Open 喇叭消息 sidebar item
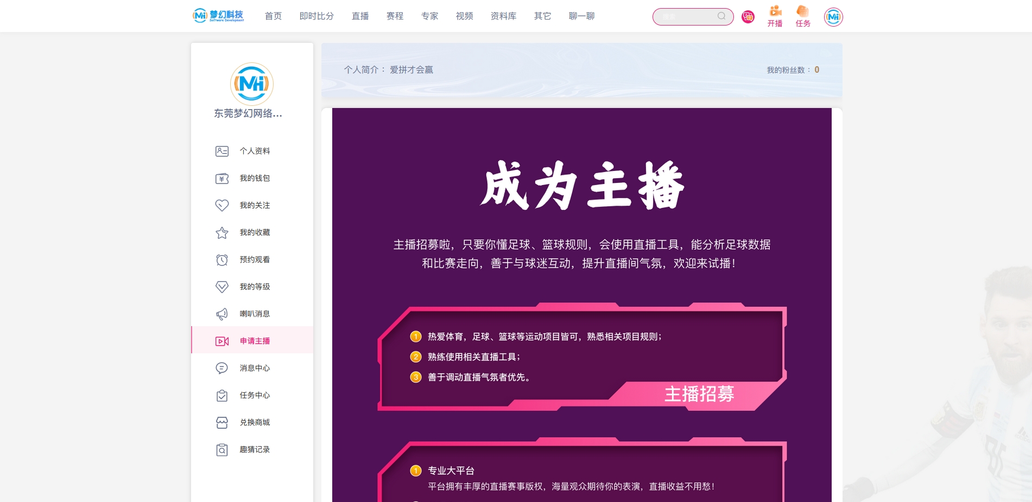Viewport: 1032px width, 502px height. click(252, 314)
